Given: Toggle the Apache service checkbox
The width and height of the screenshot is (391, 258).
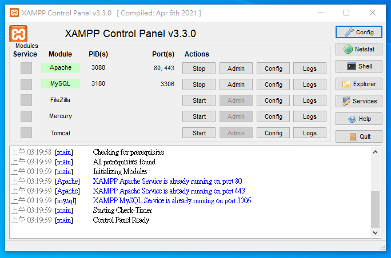Looking at the screenshot, I should click(26, 68).
